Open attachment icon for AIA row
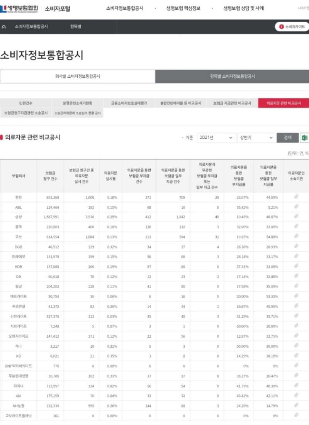 296,395
